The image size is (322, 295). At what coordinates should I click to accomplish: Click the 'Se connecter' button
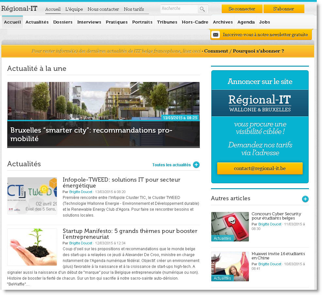242,9
